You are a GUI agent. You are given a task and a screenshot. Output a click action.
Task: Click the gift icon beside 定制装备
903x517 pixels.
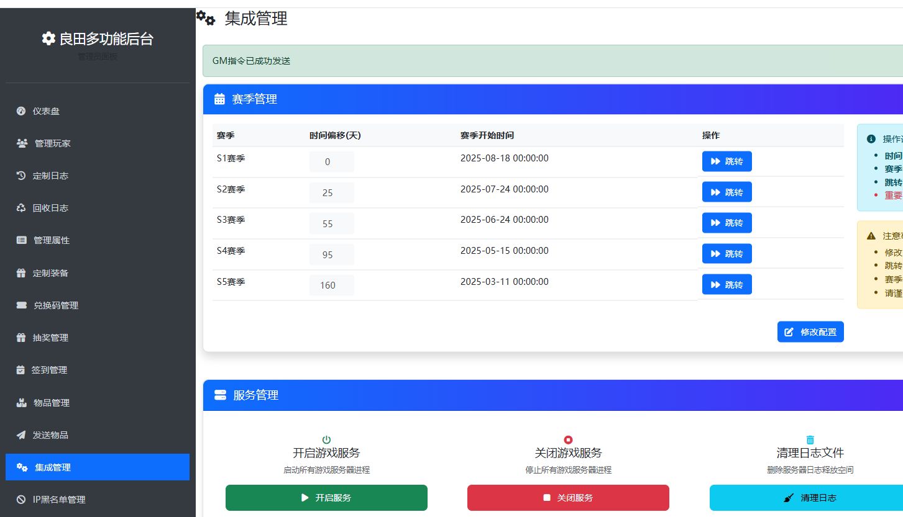(x=21, y=273)
